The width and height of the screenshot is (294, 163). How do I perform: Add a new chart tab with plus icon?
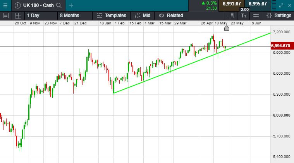[x=71, y=5]
